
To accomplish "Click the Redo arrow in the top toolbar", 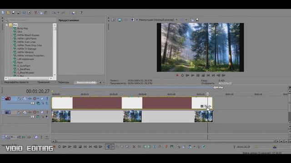I will (63, 13).
